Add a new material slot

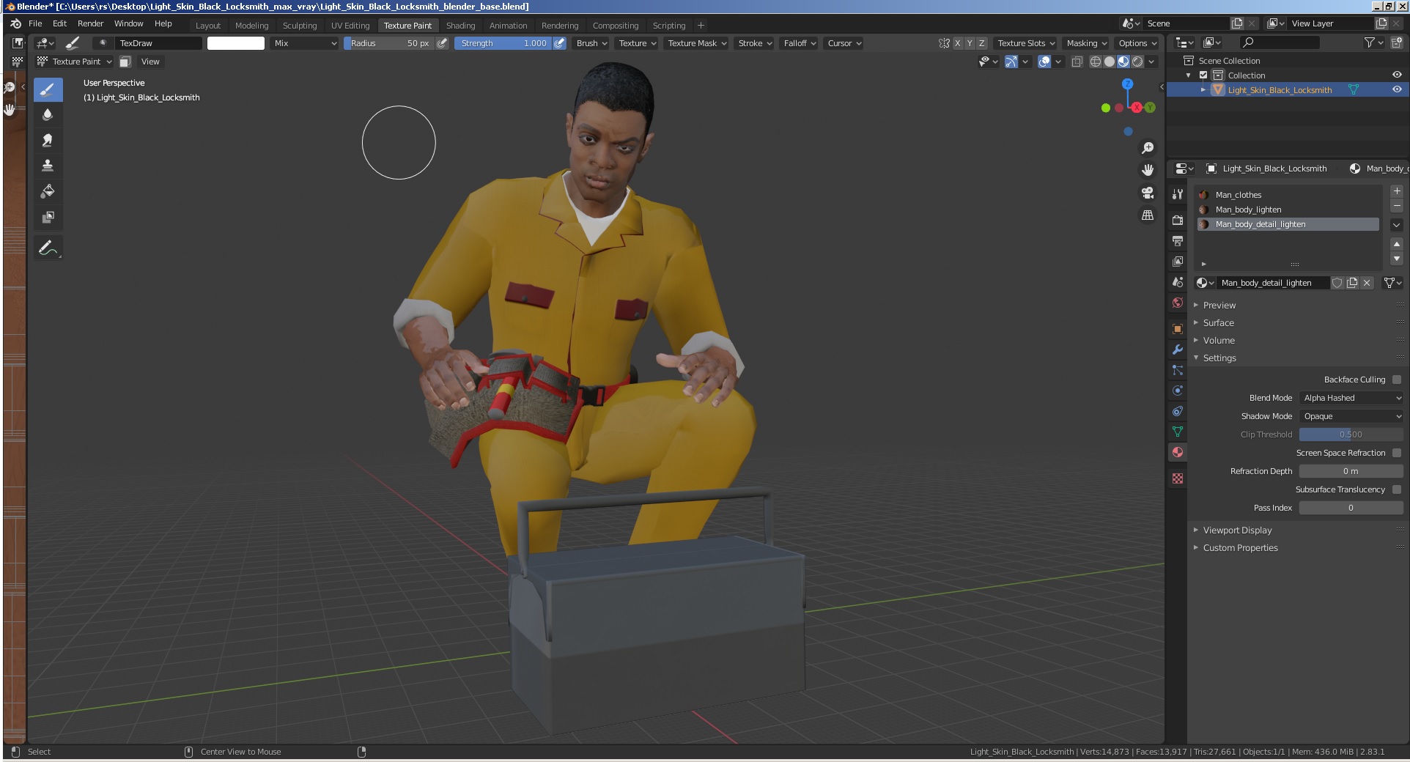tap(1397, 191)
